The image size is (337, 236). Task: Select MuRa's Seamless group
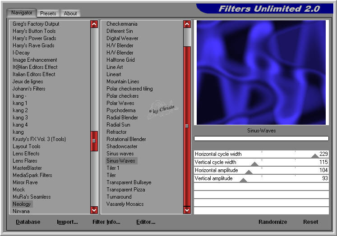(x=32, y=197)
